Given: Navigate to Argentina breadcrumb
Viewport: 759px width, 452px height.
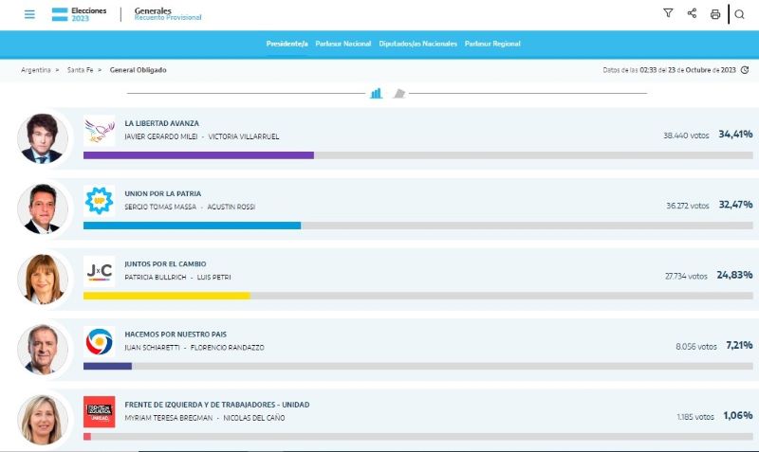Looking at the screenshot, I should [35, 70].
